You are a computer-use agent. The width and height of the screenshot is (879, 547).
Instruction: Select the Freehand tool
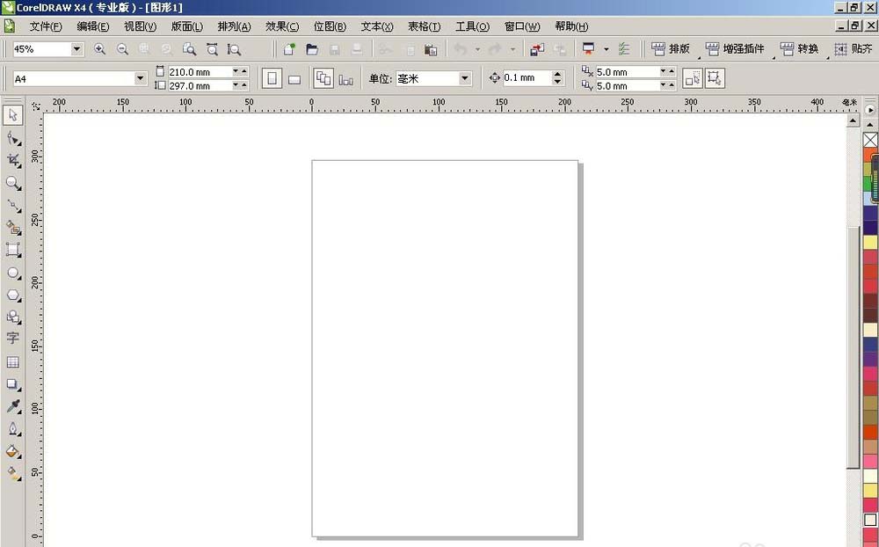(x=13, y=205)
